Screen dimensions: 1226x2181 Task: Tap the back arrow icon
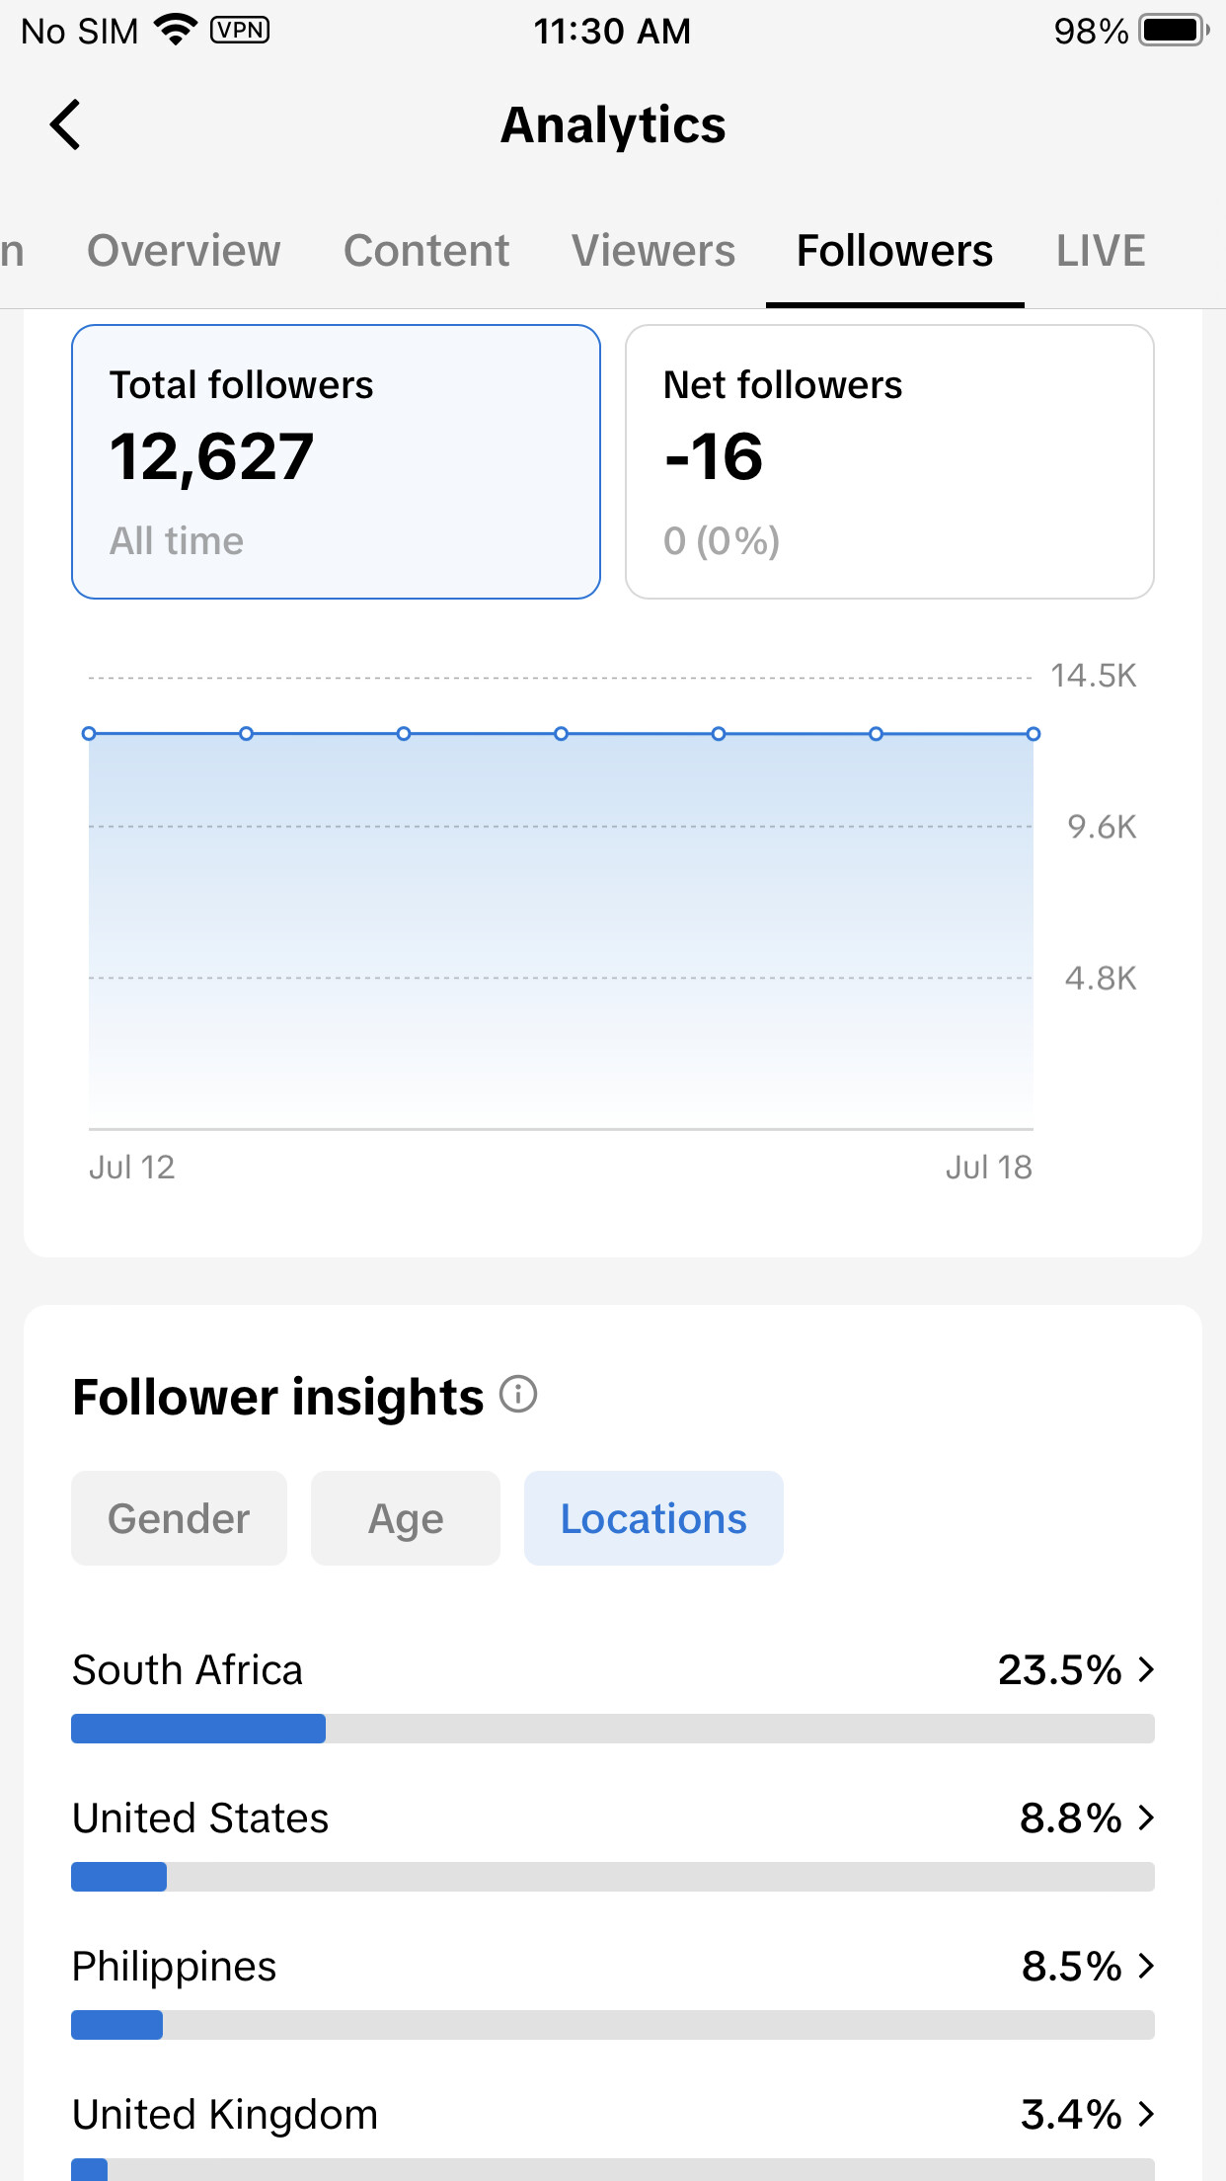(65, 125)
